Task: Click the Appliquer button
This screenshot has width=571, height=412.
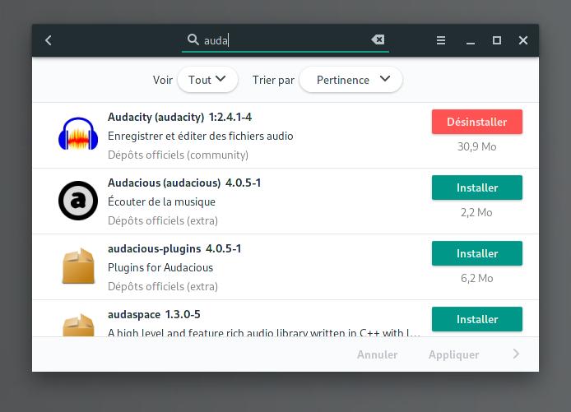Action: [453, 355]
